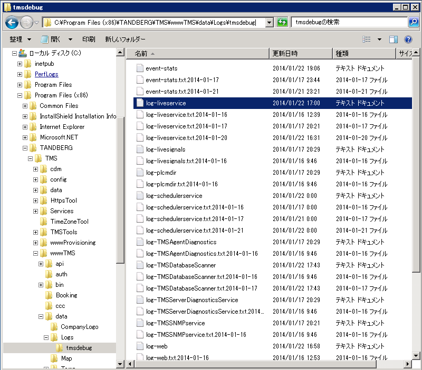Sort by 名前 column header

198,54
